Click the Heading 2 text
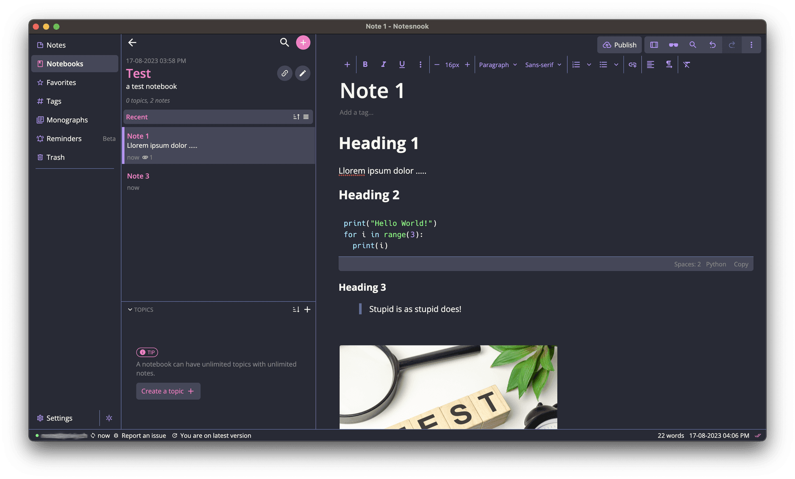This screenshot has width=795, height=479. tap(369, 195)
